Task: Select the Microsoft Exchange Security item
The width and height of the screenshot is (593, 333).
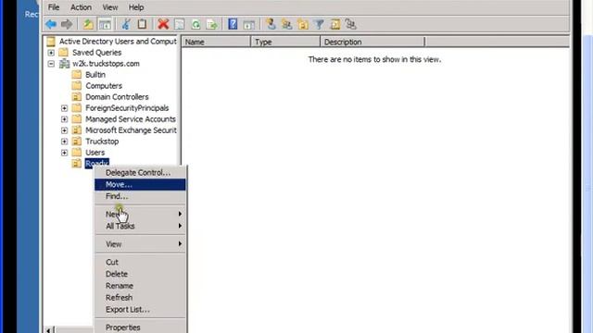Action: [131, 130]
